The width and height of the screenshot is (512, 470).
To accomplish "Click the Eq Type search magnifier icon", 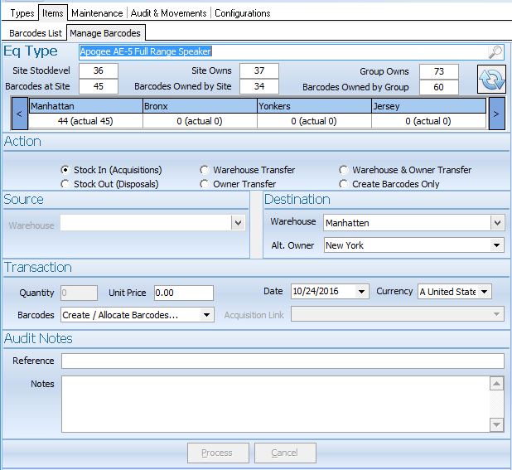I will (x=495, y=51).
